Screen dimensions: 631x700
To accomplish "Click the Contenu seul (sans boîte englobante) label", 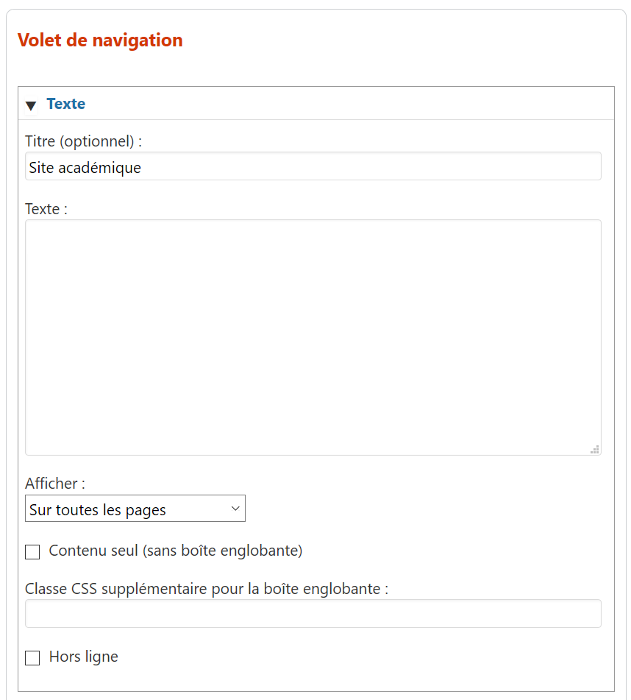I will (176, 551).
